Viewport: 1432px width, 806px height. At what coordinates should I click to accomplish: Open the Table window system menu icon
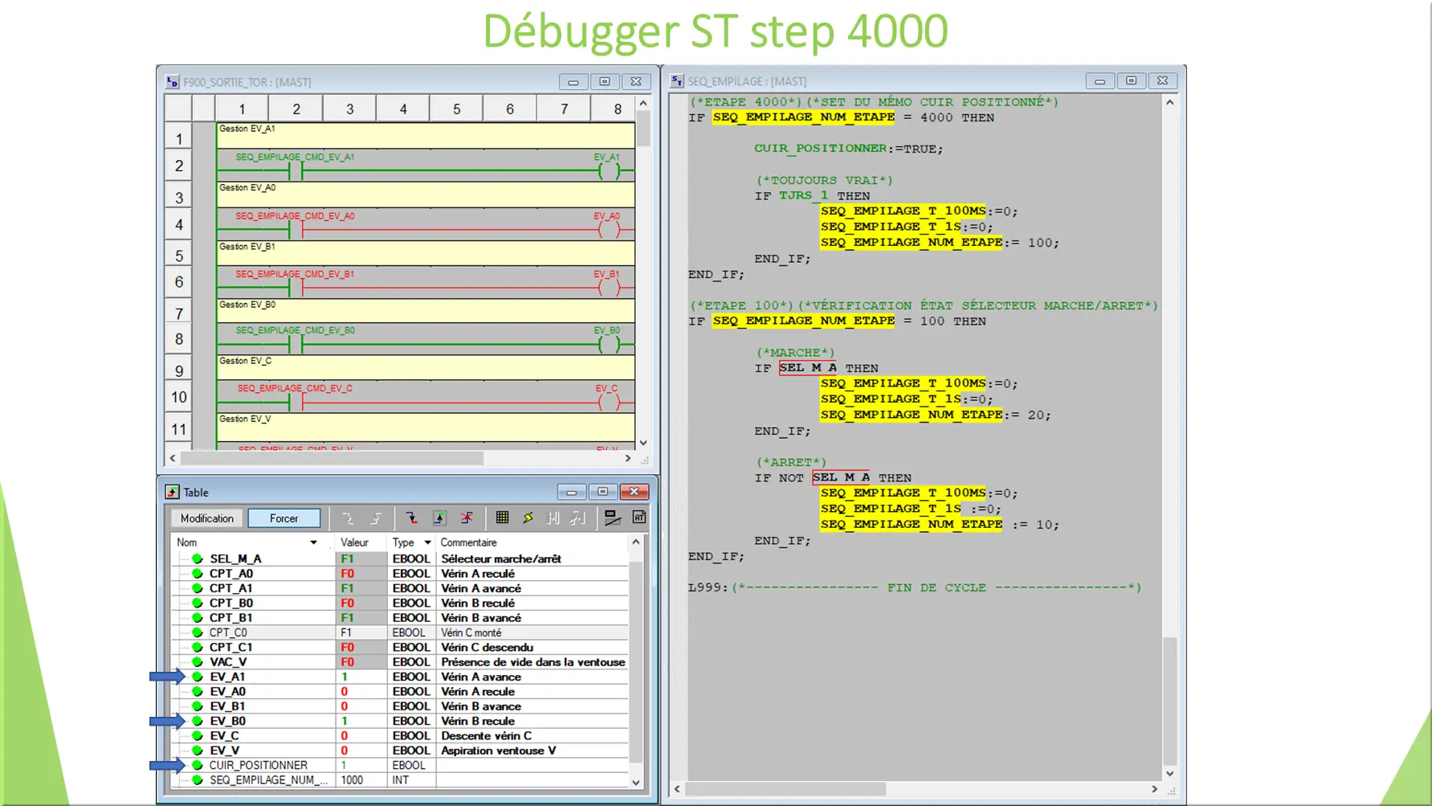tap(172, 491)
